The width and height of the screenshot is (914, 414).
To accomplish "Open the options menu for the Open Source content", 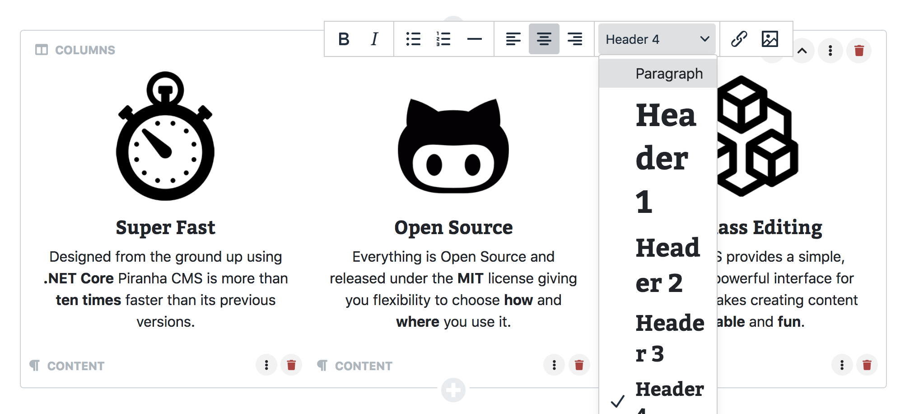I will tap(554, 365).
